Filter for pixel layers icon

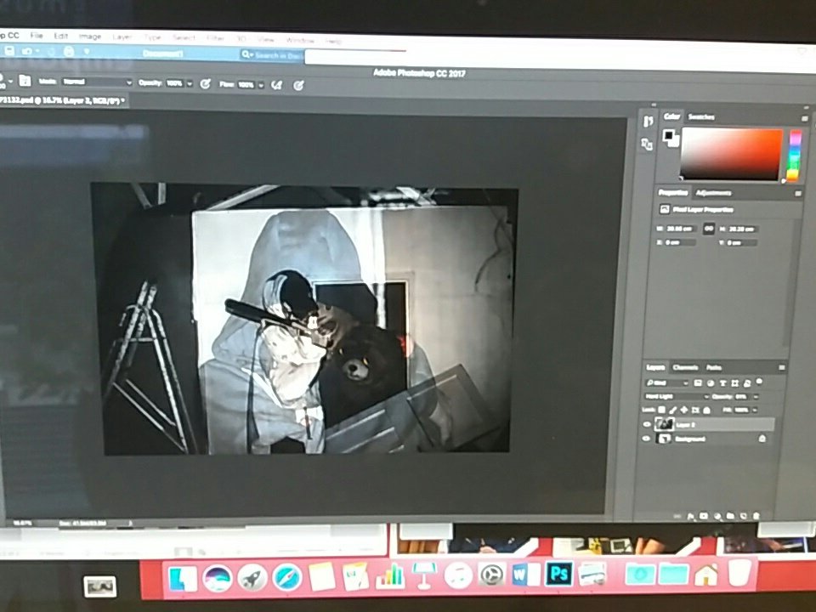click(698, 383)
